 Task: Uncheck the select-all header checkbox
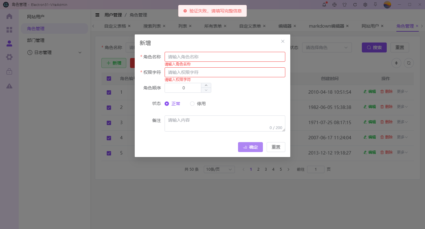pos(109,79)
